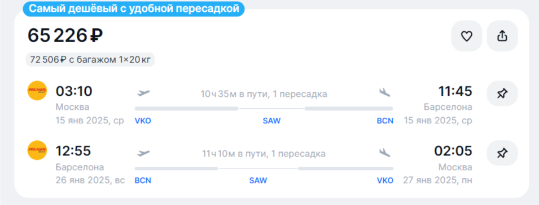Click the SAW layover code on return flight
This screenshot has width=539, height=205.
(x=258, y=181)
